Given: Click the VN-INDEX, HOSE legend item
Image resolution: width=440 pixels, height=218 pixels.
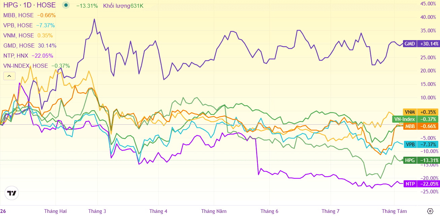Looking at the screenshot, I should point(26,66).
